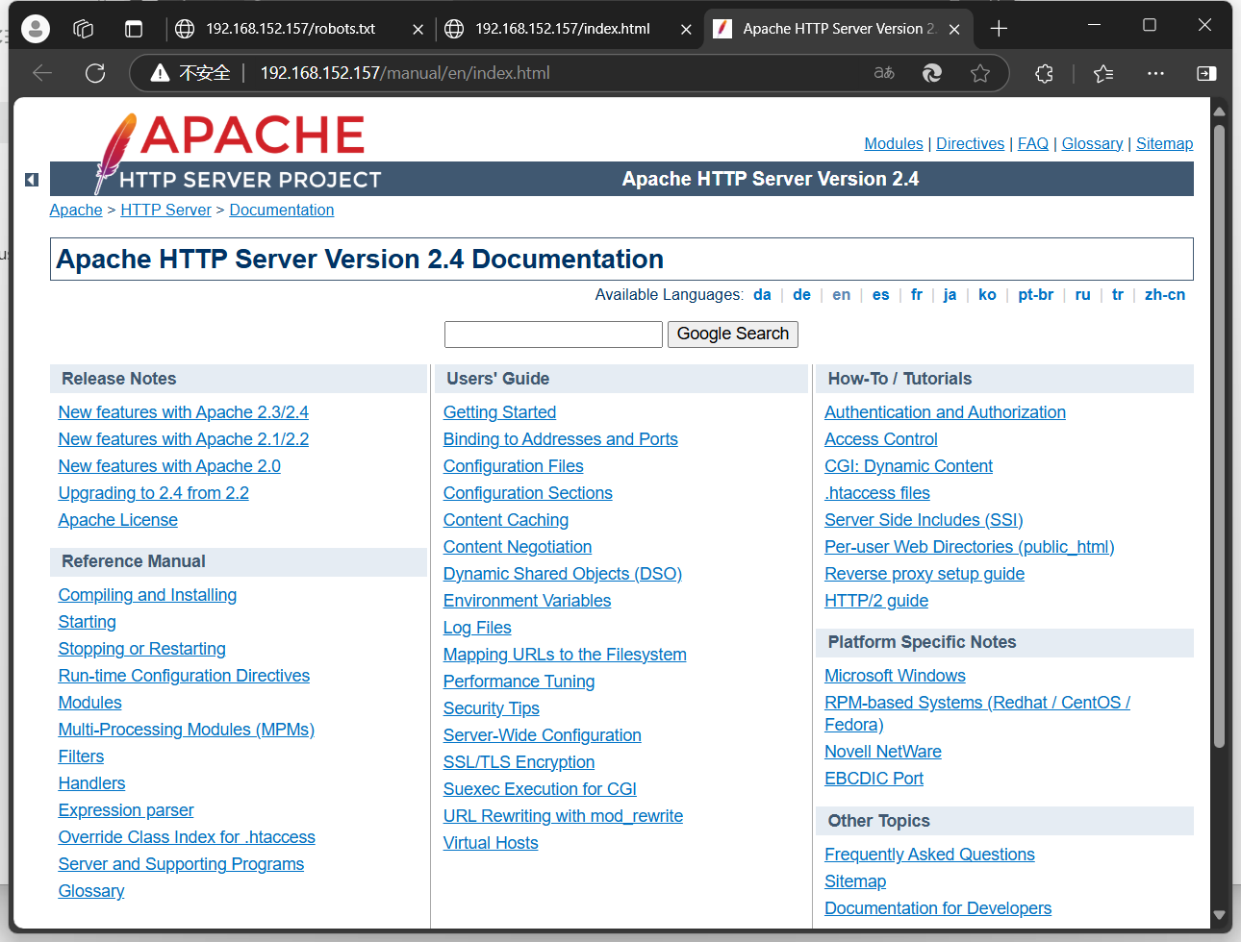Open the read aloud icon in address bar
Viewport: 1241px width, 942px height.
[x=884, y=73]
